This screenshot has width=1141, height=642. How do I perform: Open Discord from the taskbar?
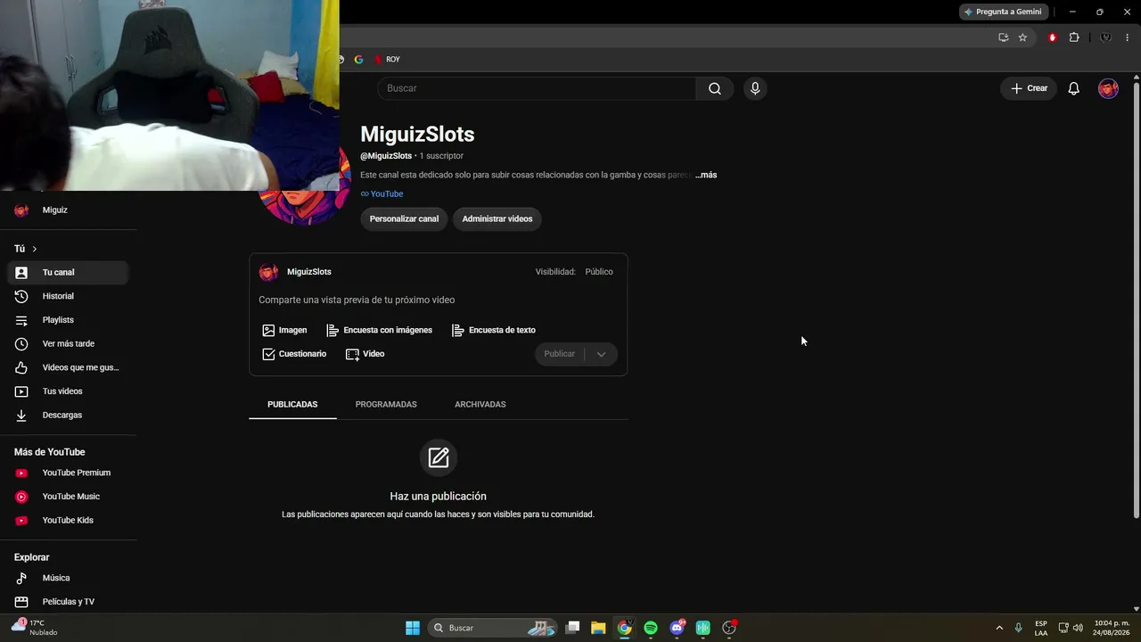pyautogui.click(x=677, y=628)
